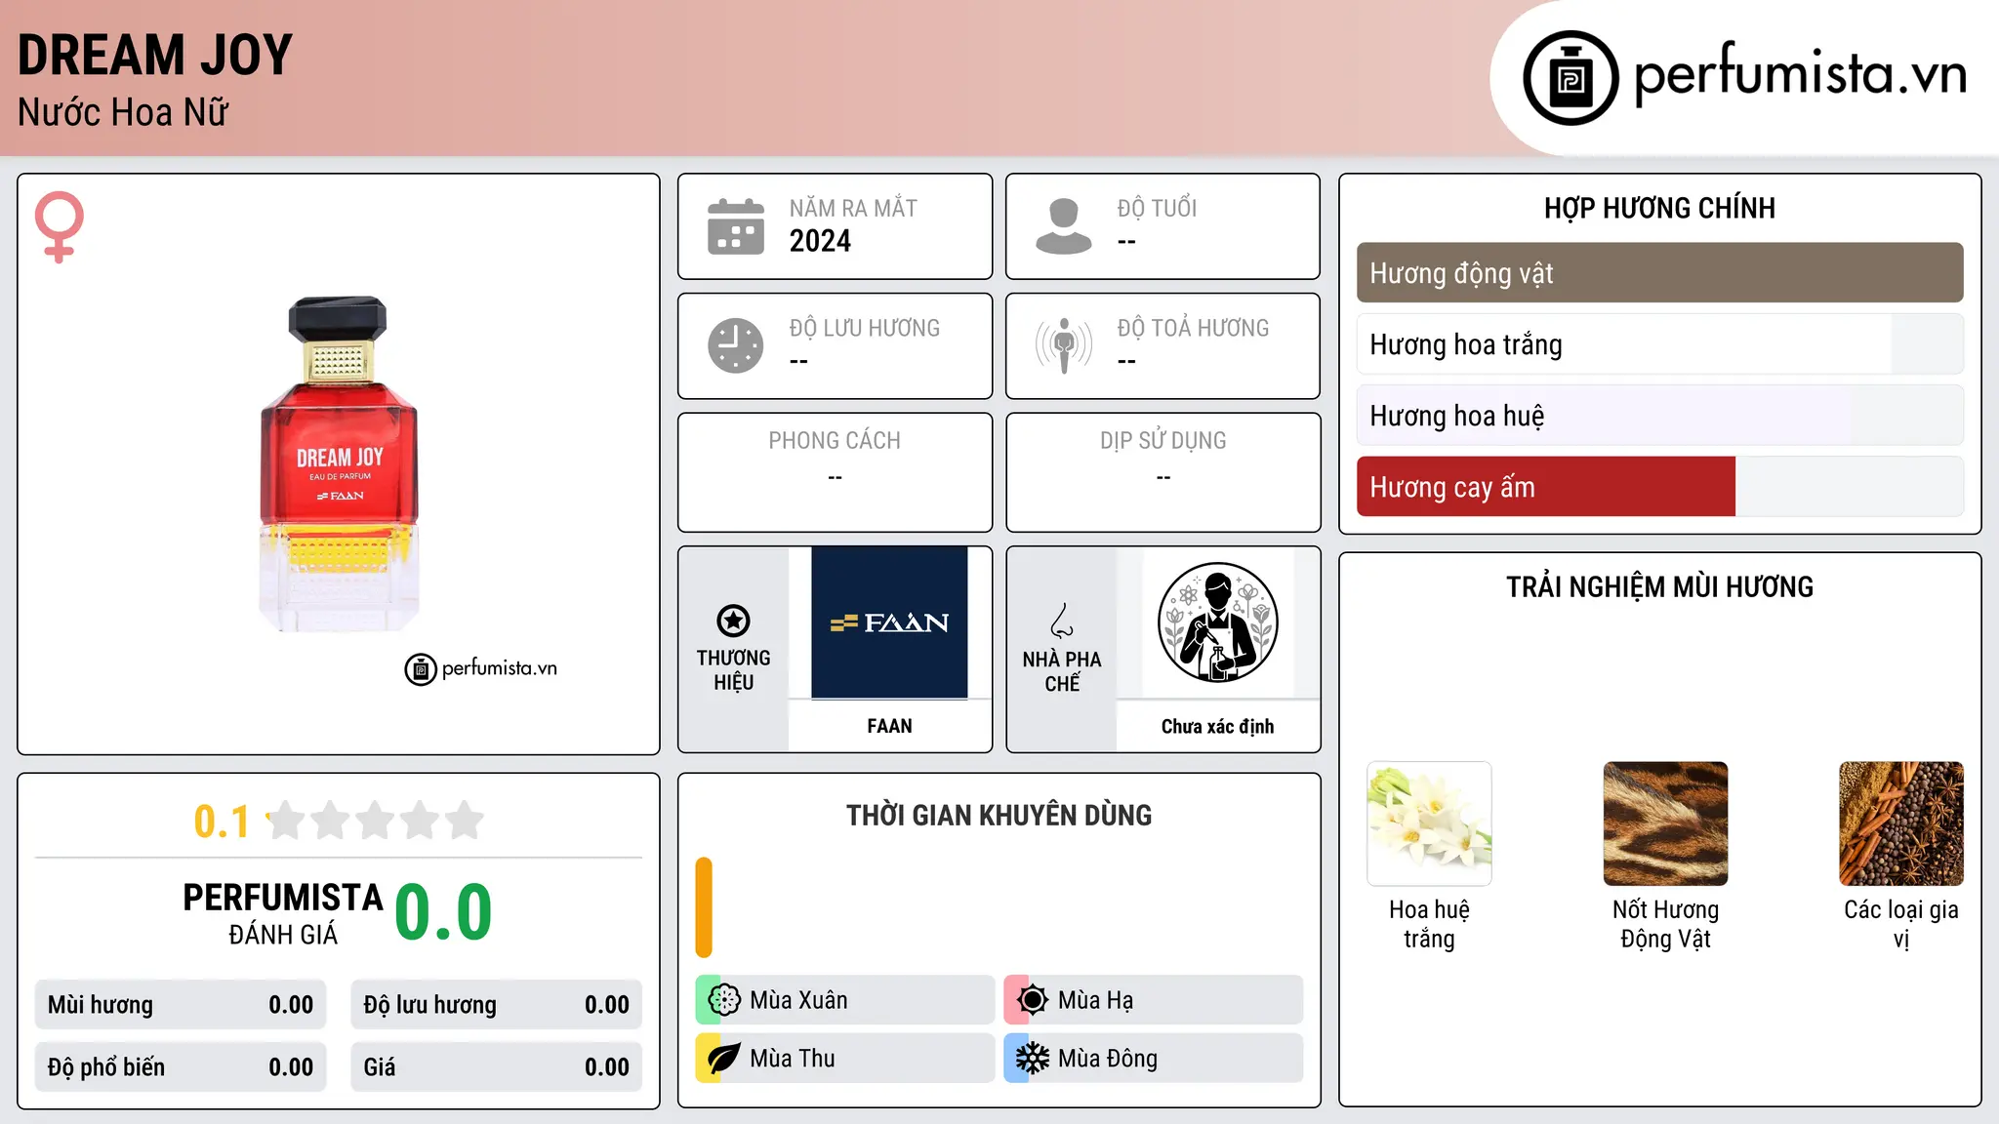Open the FAAN brand name link
This screenshot has width=1999, height=1124.
coord(889,726)
